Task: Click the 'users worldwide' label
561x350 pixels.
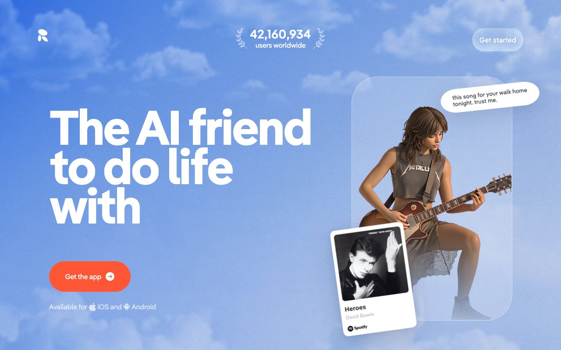Action: click(280, 45)
